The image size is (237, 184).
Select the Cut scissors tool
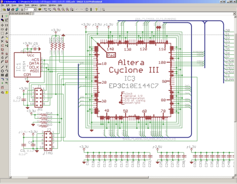2,37
